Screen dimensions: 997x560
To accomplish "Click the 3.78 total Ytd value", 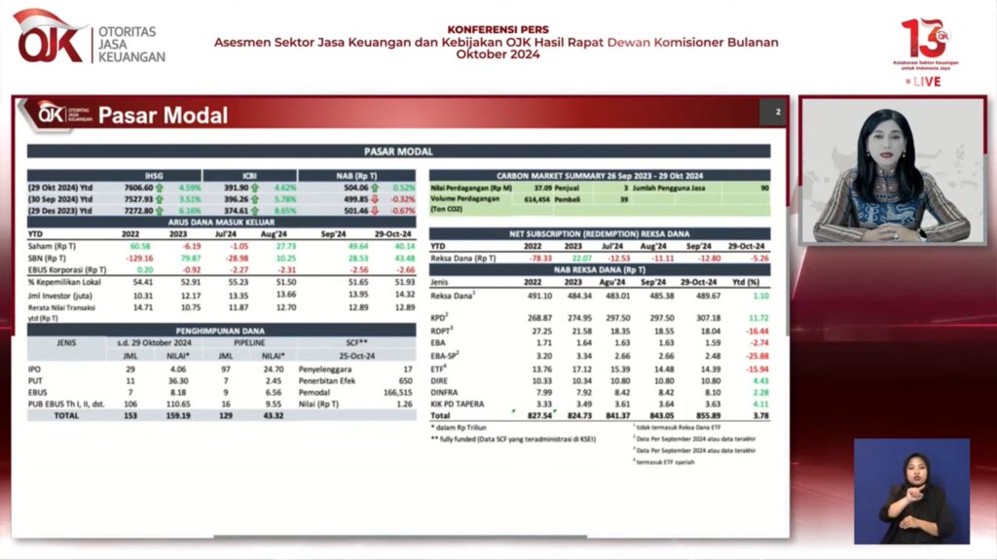I will pos(760,416).
